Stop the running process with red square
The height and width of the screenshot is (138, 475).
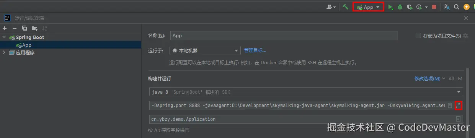point(434,7)
